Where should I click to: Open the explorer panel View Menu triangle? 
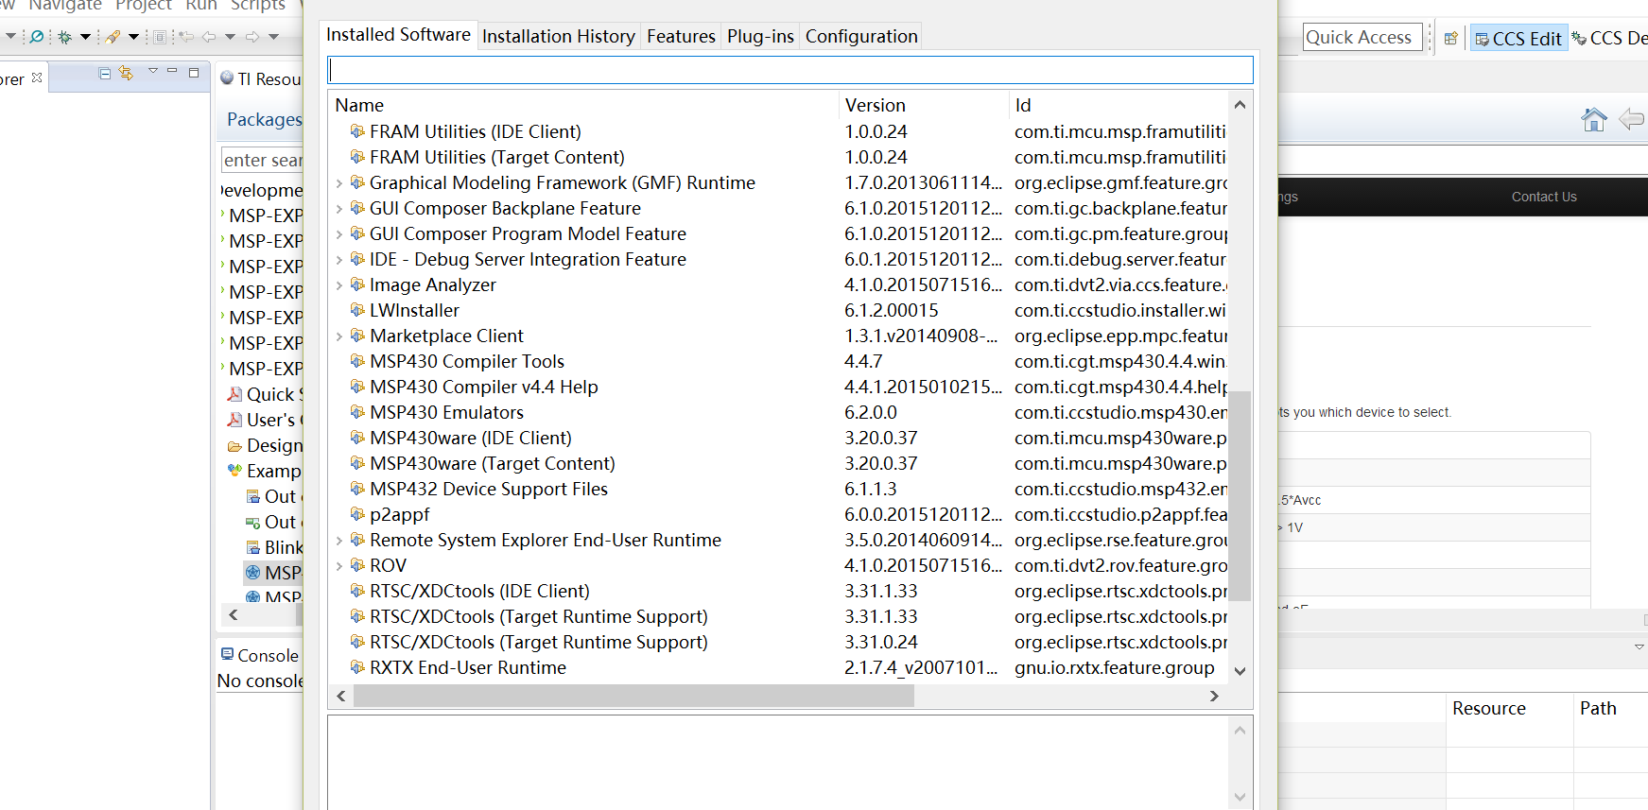tap(152, 71)
